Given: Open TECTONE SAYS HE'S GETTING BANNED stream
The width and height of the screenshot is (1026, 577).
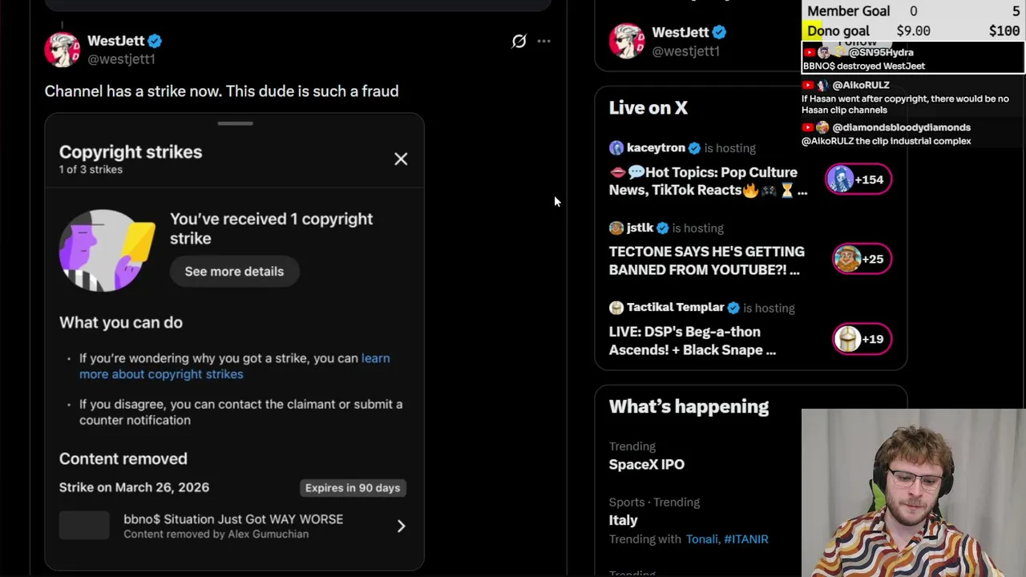Looking at the screenshot, I should point(706,260).
